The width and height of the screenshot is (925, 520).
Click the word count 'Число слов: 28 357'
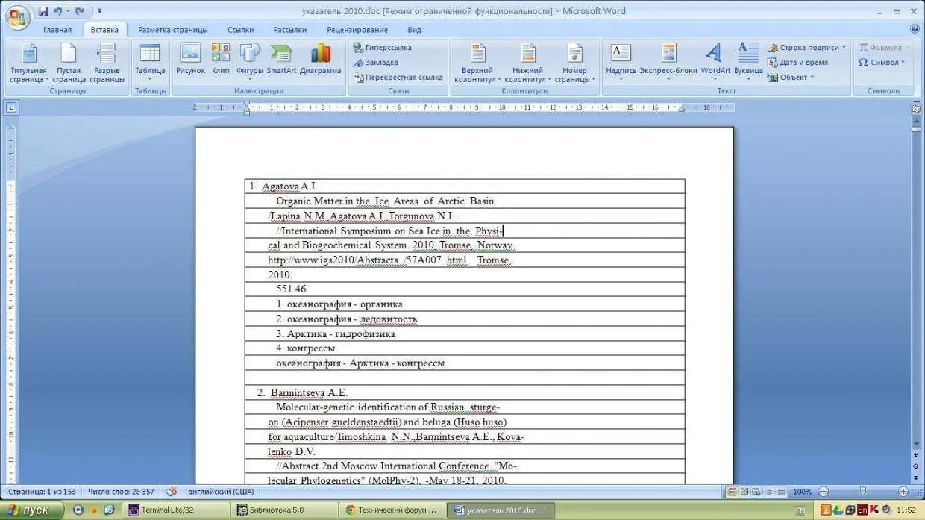click(121, 492)
